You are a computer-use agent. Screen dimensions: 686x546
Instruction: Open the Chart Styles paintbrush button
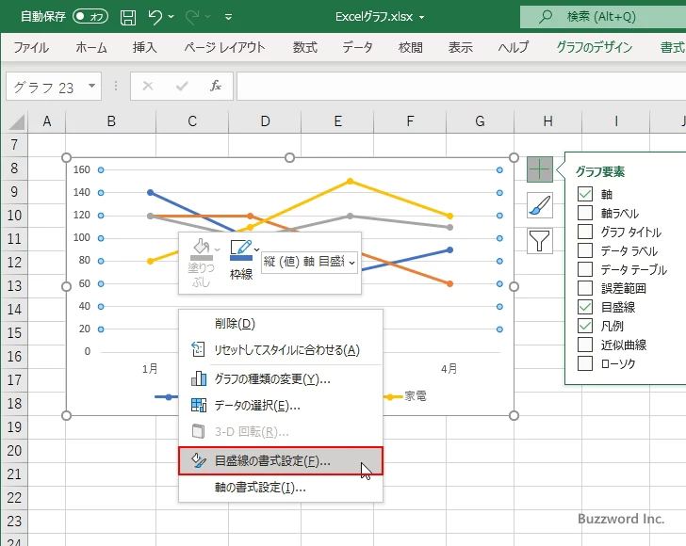(x=539, y=205)
